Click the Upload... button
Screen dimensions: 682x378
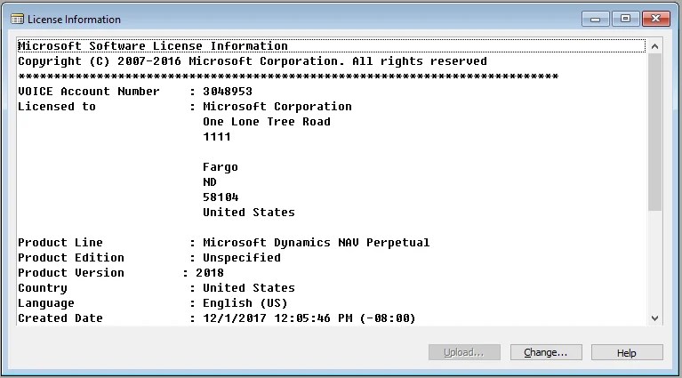pos(464,352)
